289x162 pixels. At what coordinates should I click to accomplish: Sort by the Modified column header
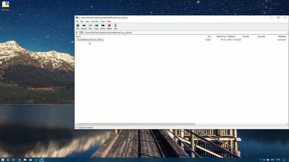tap(231, 36)
